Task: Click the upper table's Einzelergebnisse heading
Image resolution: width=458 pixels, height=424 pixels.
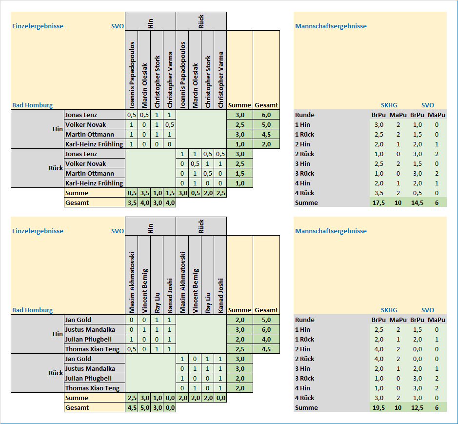Action: click(x=38, y=26)
